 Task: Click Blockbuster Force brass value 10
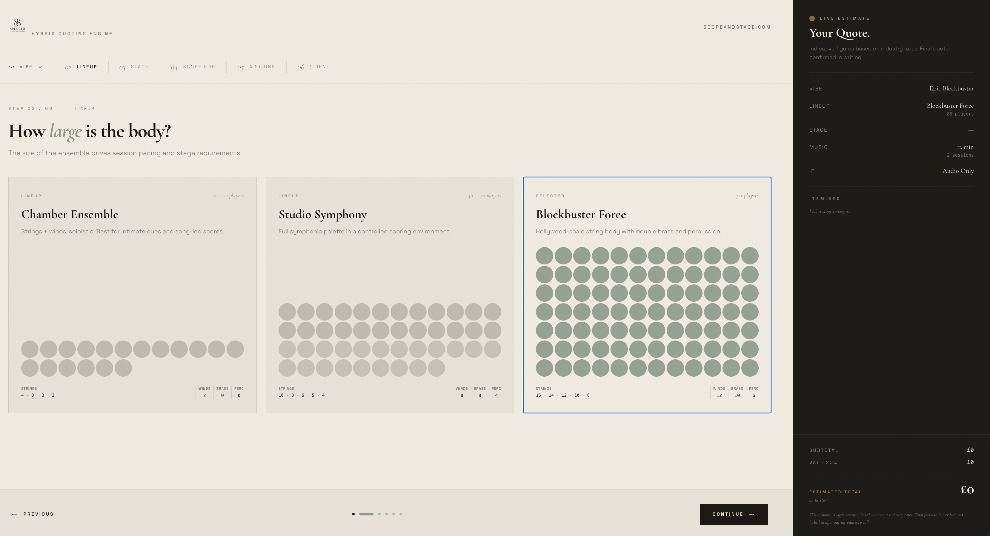[x=737, y=395]
